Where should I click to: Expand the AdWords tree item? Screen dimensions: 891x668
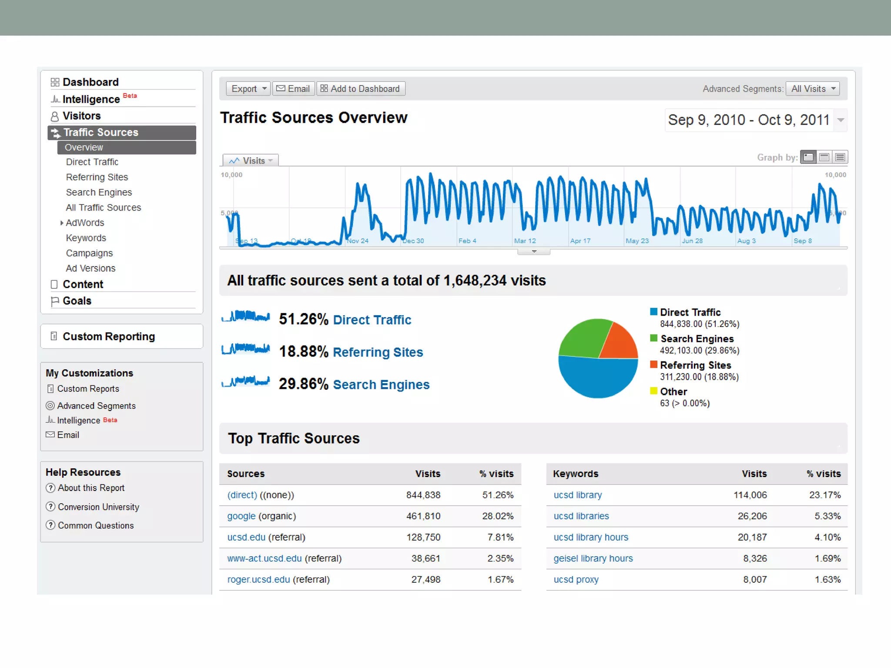(62, 223)
